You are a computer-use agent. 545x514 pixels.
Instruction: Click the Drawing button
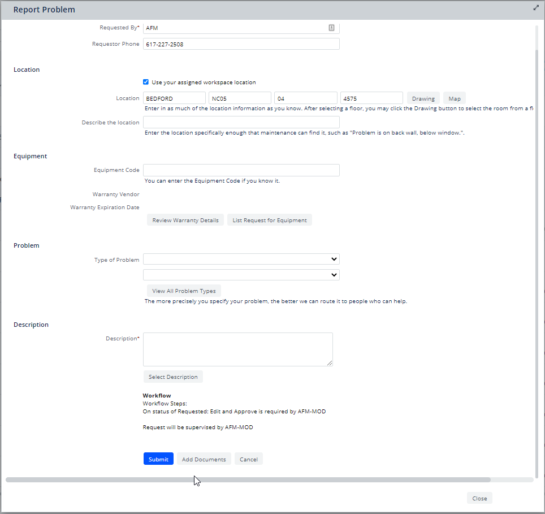pyautogui.click(x=423, y=98)
